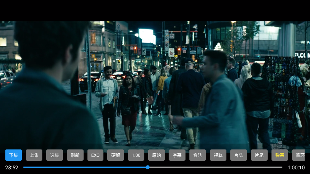Click the video picture area
The width and height of the screenshot is (310, 174).
tap(155, 82)
